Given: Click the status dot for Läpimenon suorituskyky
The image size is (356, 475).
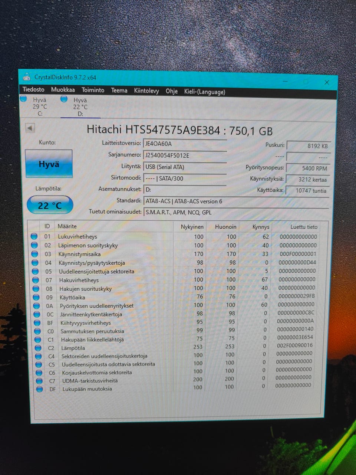Looking at the screenshot, I should pos(34,245).
